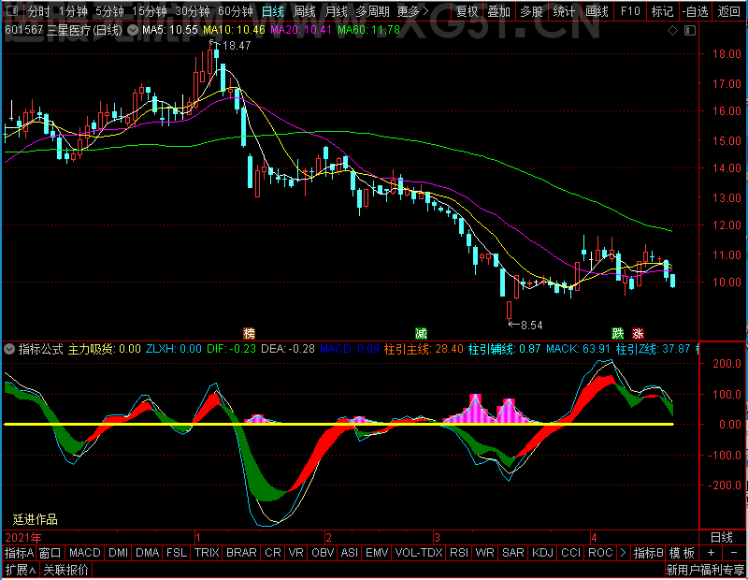Click the 榜 event marker on the chart
Screen dimensions: 748x580
(249, 333)
